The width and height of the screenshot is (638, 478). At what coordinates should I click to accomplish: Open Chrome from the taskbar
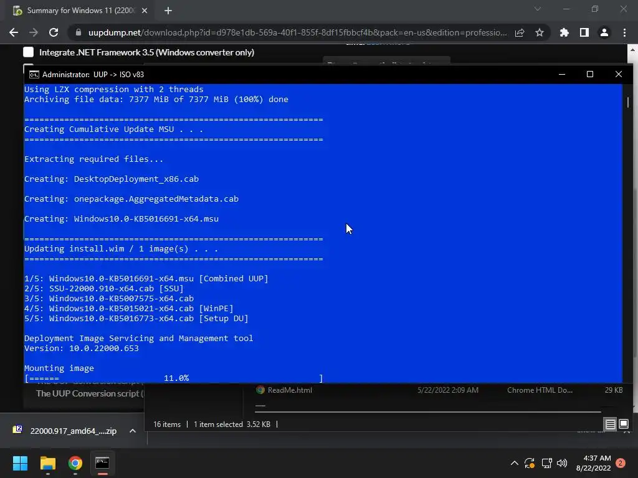coord(75,463)
